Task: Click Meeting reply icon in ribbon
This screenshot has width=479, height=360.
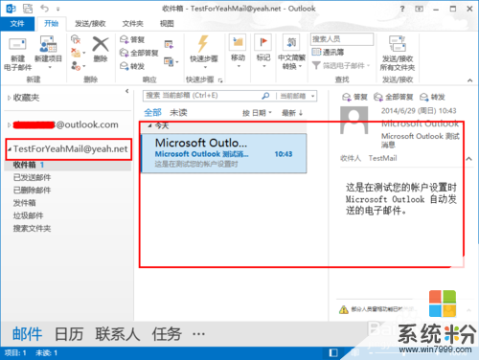Action: (169, 44)
